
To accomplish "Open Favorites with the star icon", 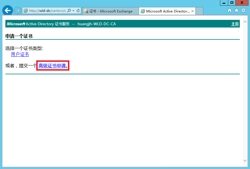I will tap(236, 10).
